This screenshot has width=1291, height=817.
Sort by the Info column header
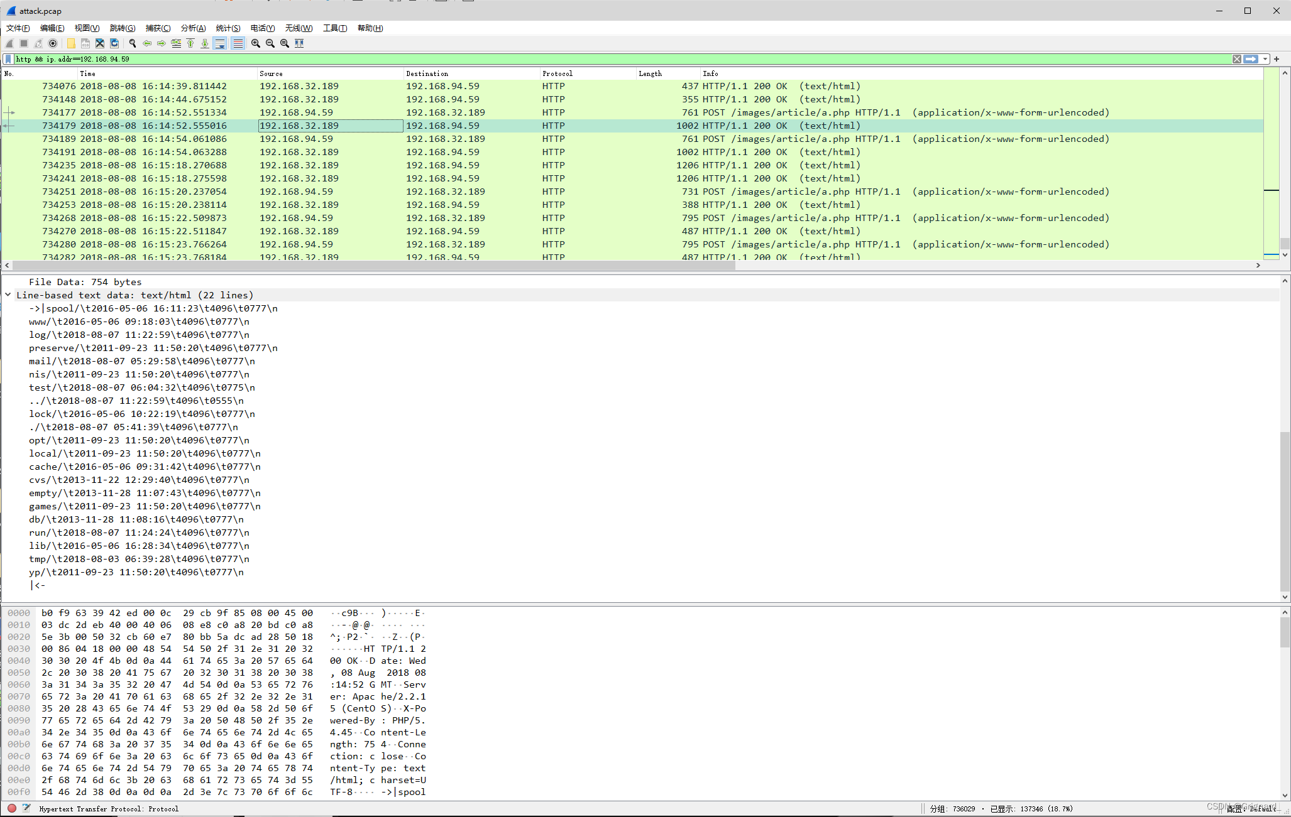(981, 73)
